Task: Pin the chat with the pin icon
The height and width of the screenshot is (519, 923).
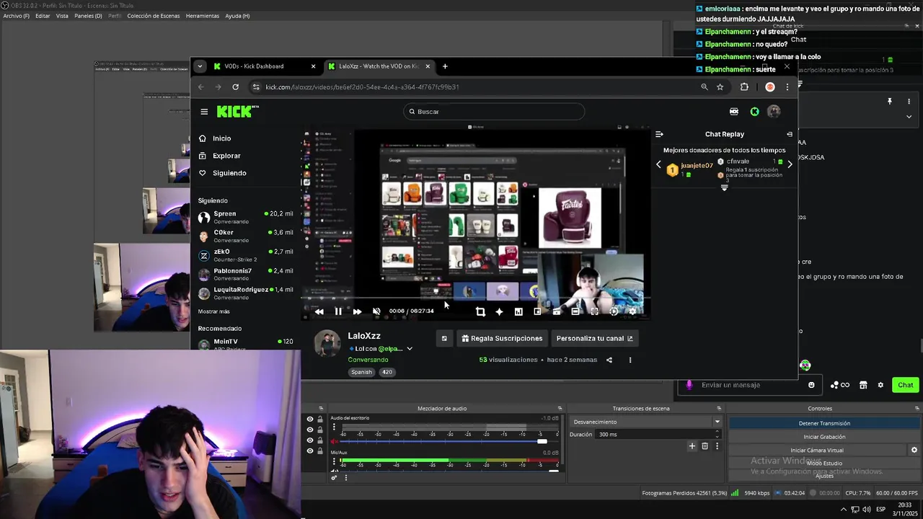Action: pyautogui.click(x=890, y=102)
